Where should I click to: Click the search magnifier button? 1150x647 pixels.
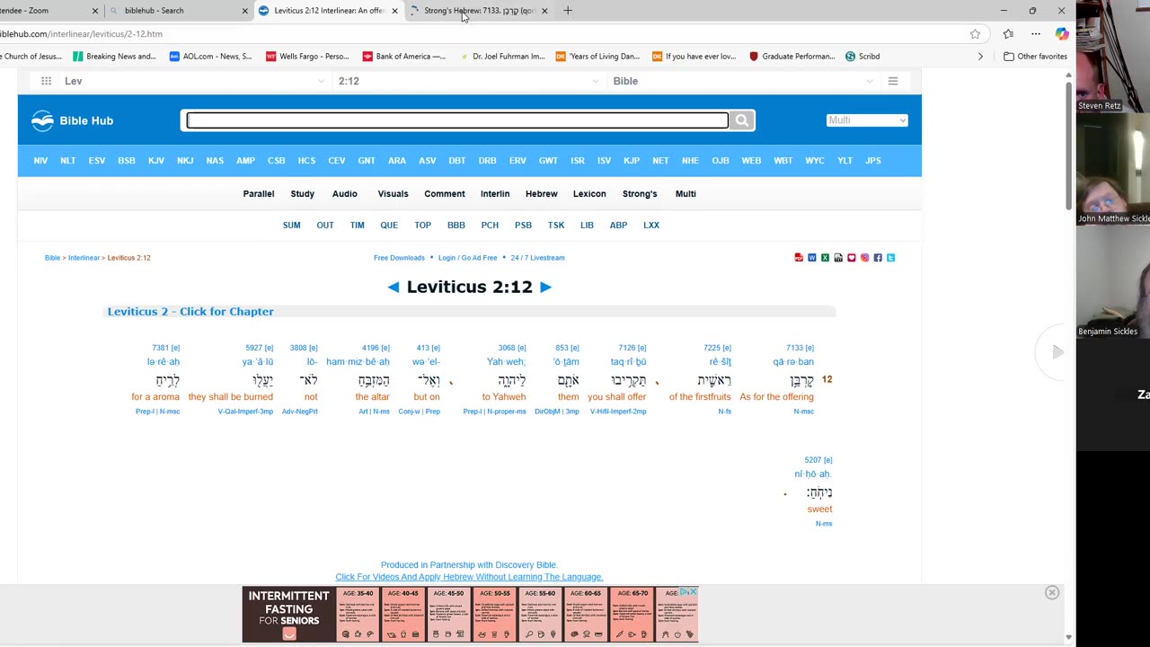coord(741,120)
